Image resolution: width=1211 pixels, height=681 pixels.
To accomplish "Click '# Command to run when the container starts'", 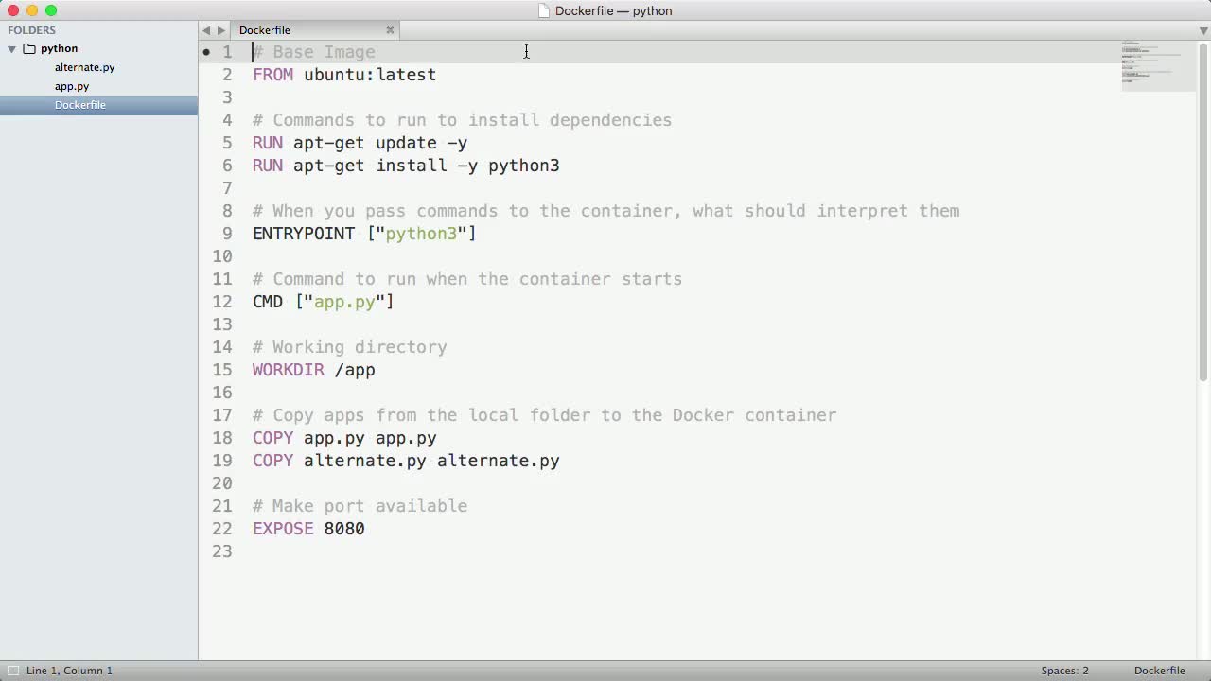I will (467, 279).
